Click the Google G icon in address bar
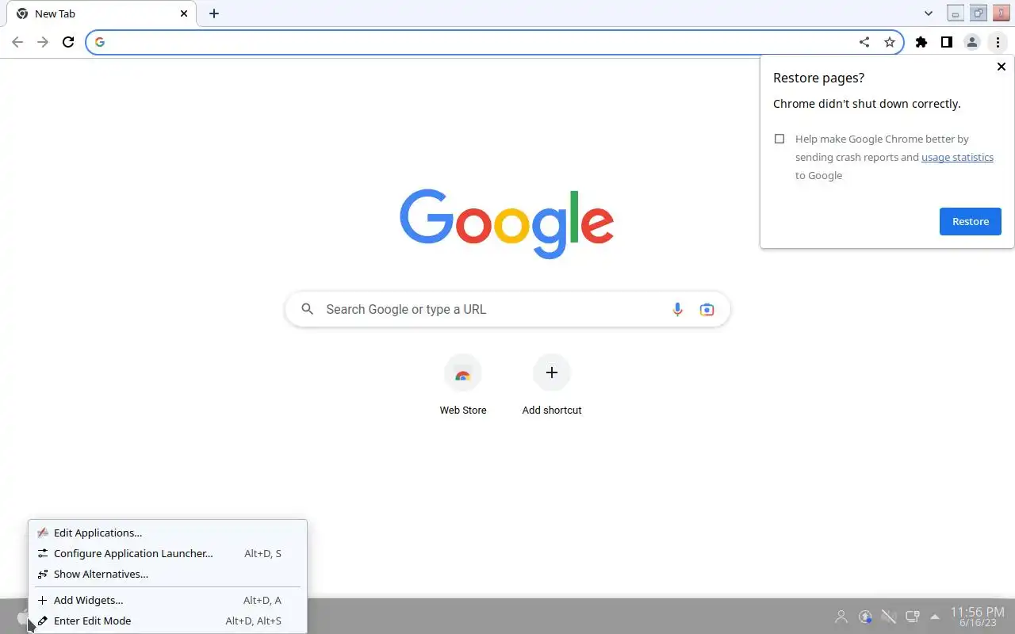The image size is (1015, 634). click(x=99, y=42)
